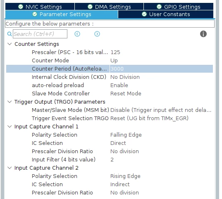Open Channel 1 IC Selection Direct value

point(118,143)
